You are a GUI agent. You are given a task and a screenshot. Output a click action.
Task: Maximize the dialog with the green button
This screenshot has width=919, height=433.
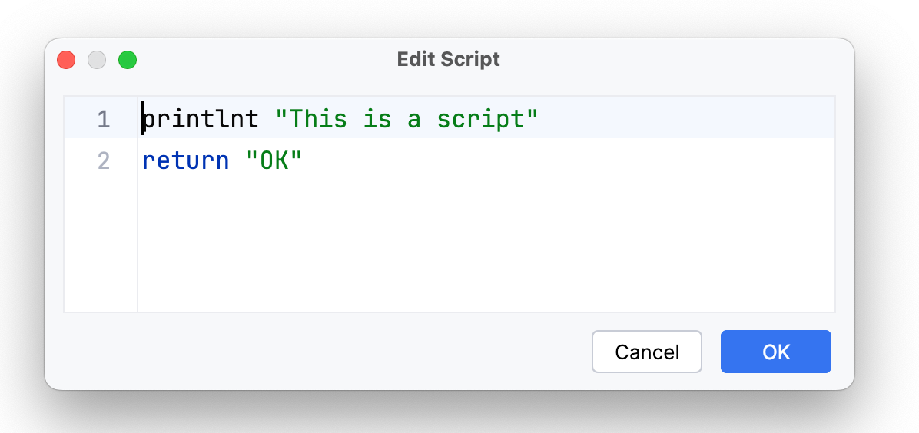pyautogui.click(x=128, y=60)
